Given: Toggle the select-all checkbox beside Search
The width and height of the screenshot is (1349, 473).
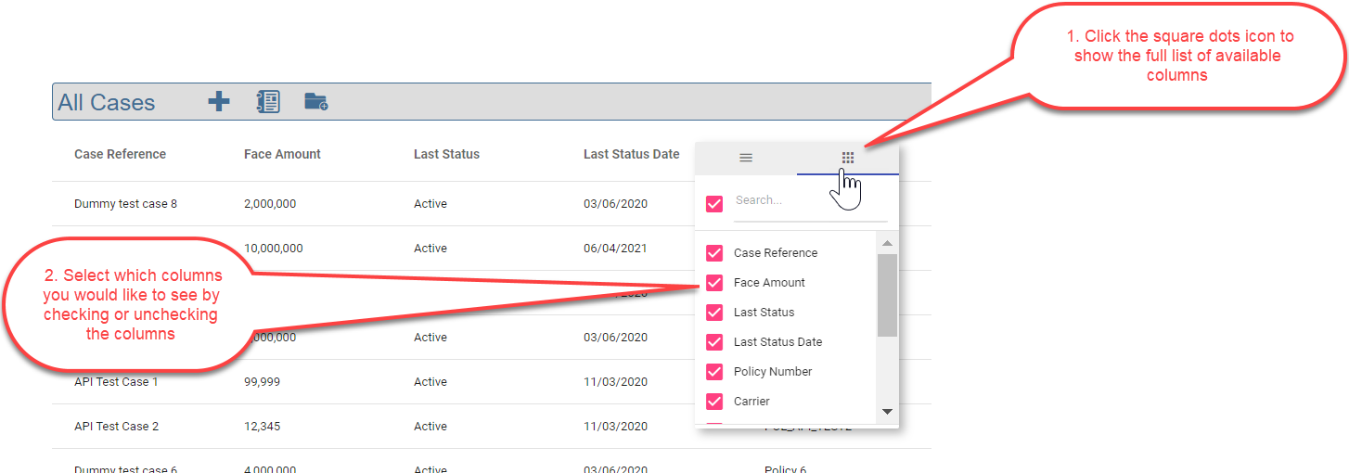Looking at the screenshot, I should [714, 204].
